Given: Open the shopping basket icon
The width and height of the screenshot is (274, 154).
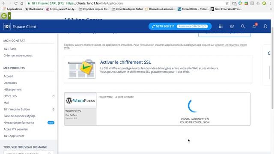Looking at the screenshot, I should tap(232, 27).
